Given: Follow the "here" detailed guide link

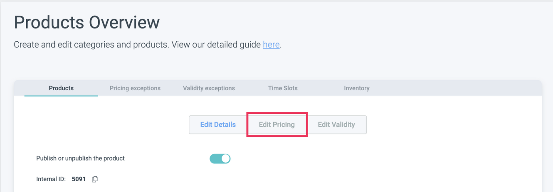Looking at the screenshot, I should click(271, 45).
